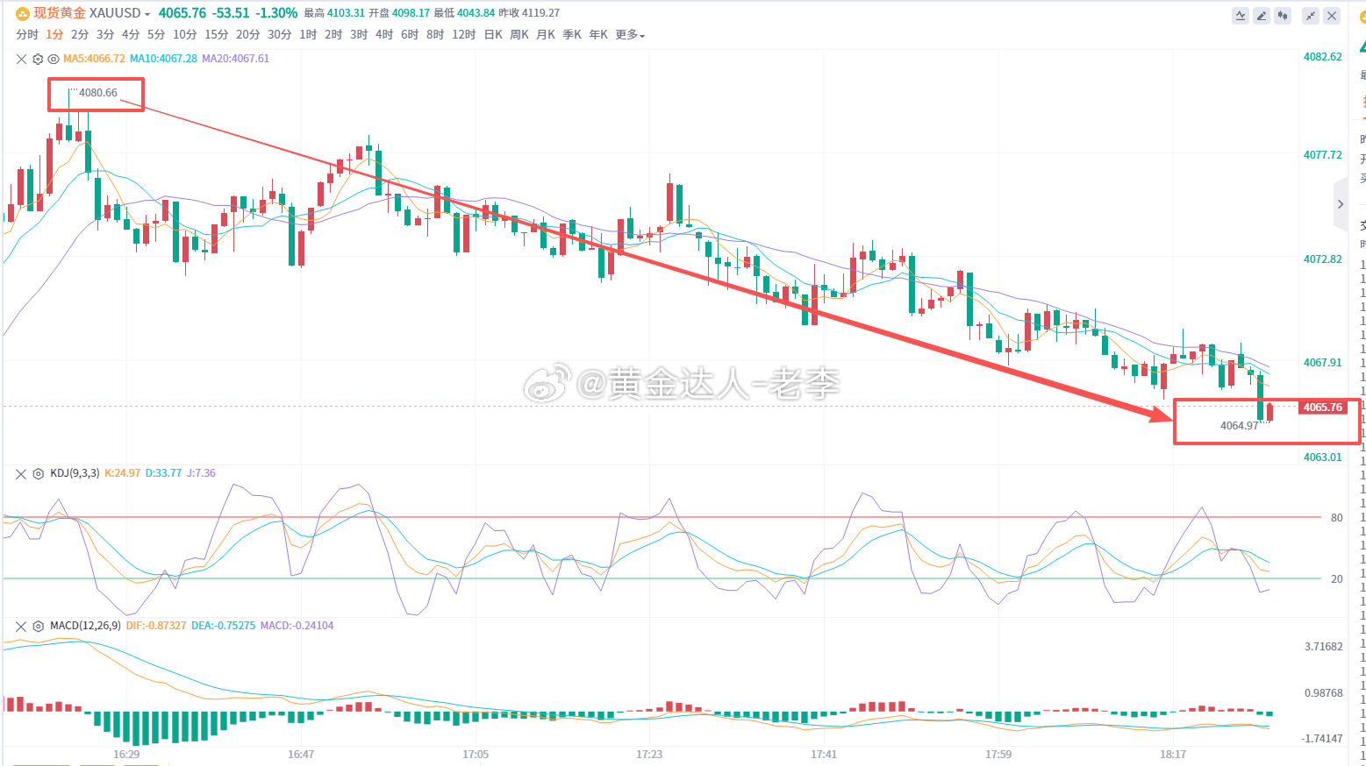Open MACD indicator settings gear
This screenshot has height=766, width=1366.
(x=38, y=626)
